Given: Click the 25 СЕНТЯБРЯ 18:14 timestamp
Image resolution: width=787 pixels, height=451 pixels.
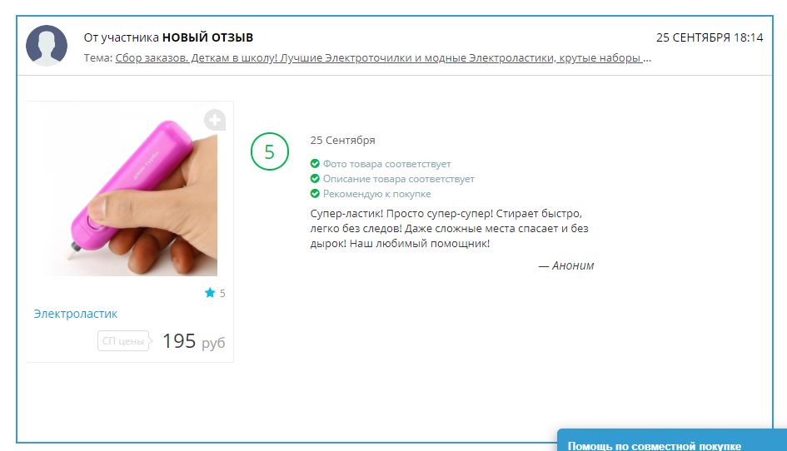Looking at the screenshot, I should coord(710,37).
